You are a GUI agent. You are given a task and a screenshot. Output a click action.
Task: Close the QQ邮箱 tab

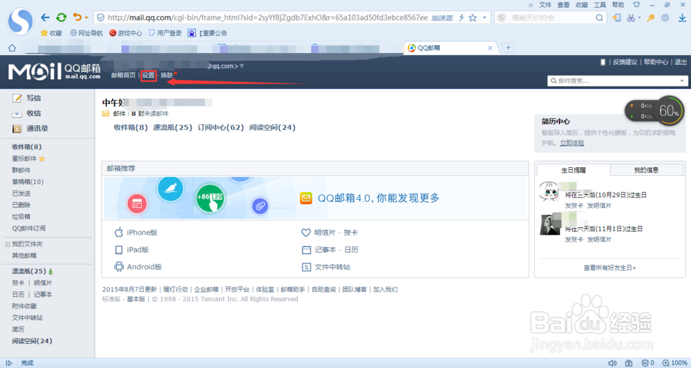pos(490,48)
